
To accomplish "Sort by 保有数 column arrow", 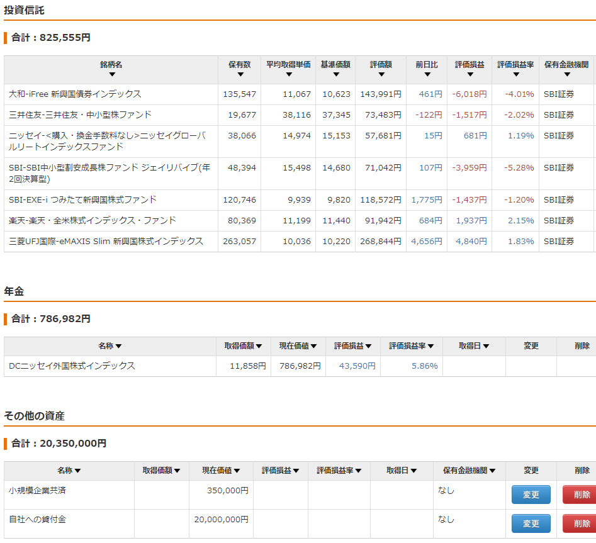I will pyautogui.click(x=240, y=75).
